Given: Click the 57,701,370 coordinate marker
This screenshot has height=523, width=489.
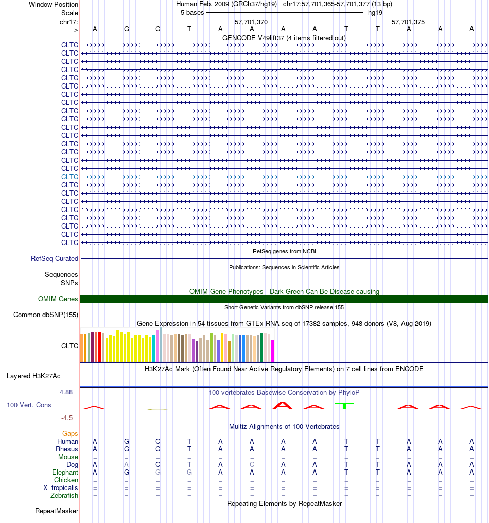Looking at the screenshot, I should pos(251,22).
